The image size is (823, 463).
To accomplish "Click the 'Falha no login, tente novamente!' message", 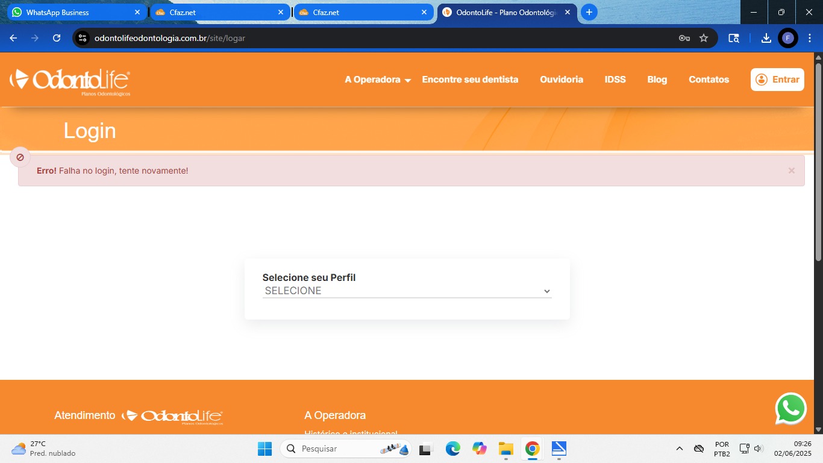I will pyautogui.click(x=124, y=171).
